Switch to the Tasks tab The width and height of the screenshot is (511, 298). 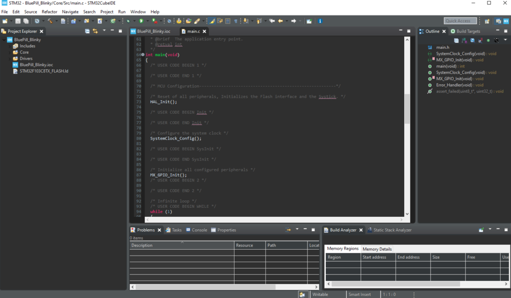point(174,230)
